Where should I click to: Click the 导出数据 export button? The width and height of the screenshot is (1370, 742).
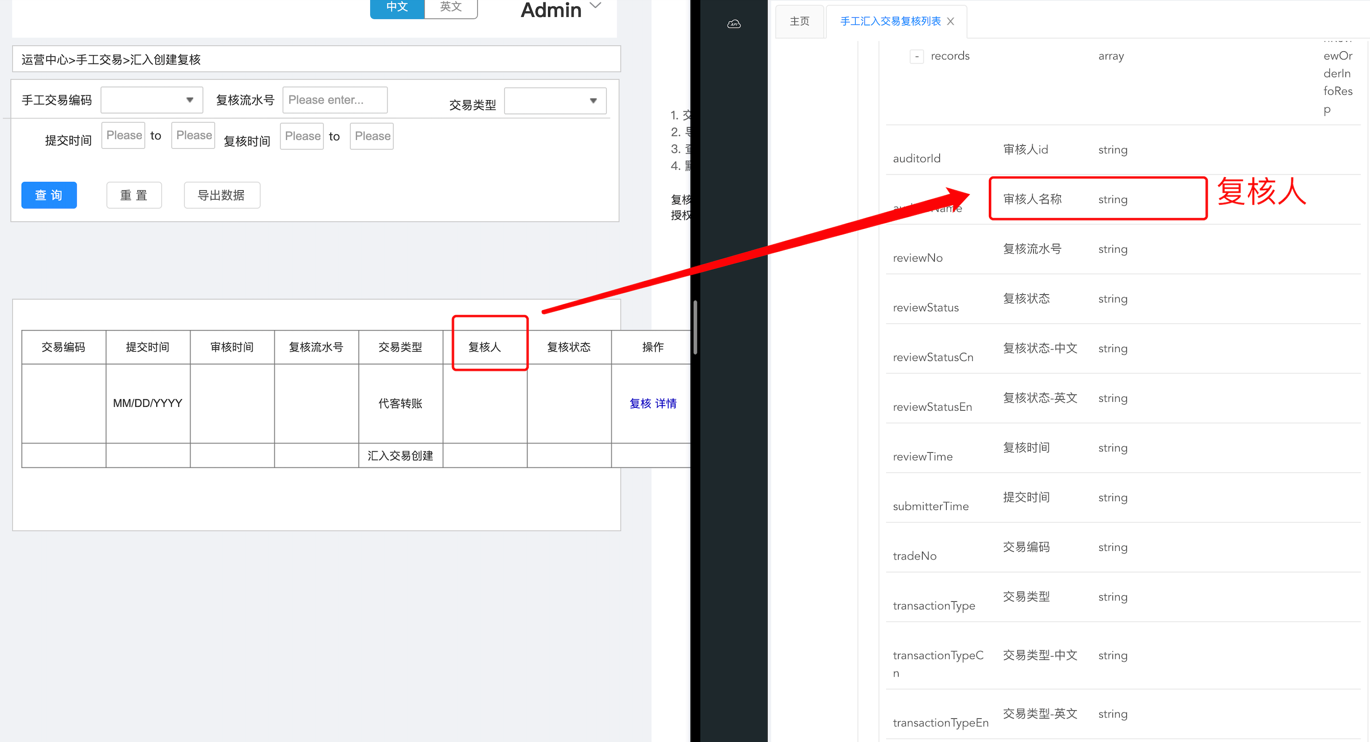coord(221,195)
